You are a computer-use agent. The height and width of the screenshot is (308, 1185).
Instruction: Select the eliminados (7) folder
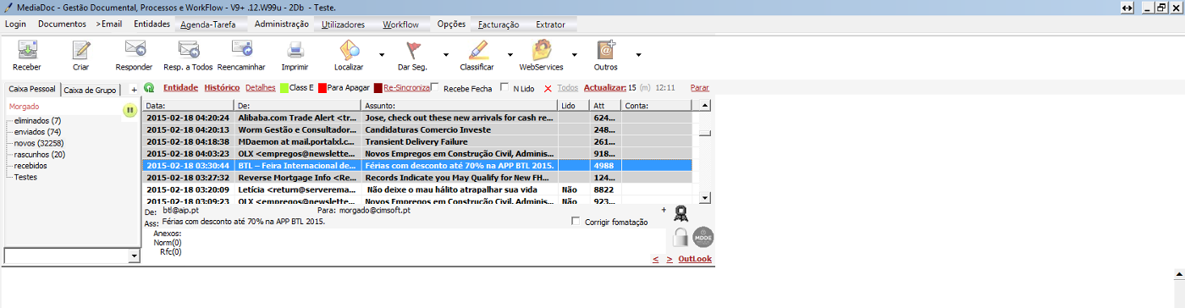(x=37, y=121)
